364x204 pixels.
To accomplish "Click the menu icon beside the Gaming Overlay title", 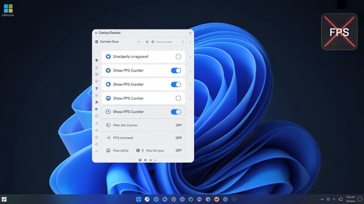I will [96, 33].
